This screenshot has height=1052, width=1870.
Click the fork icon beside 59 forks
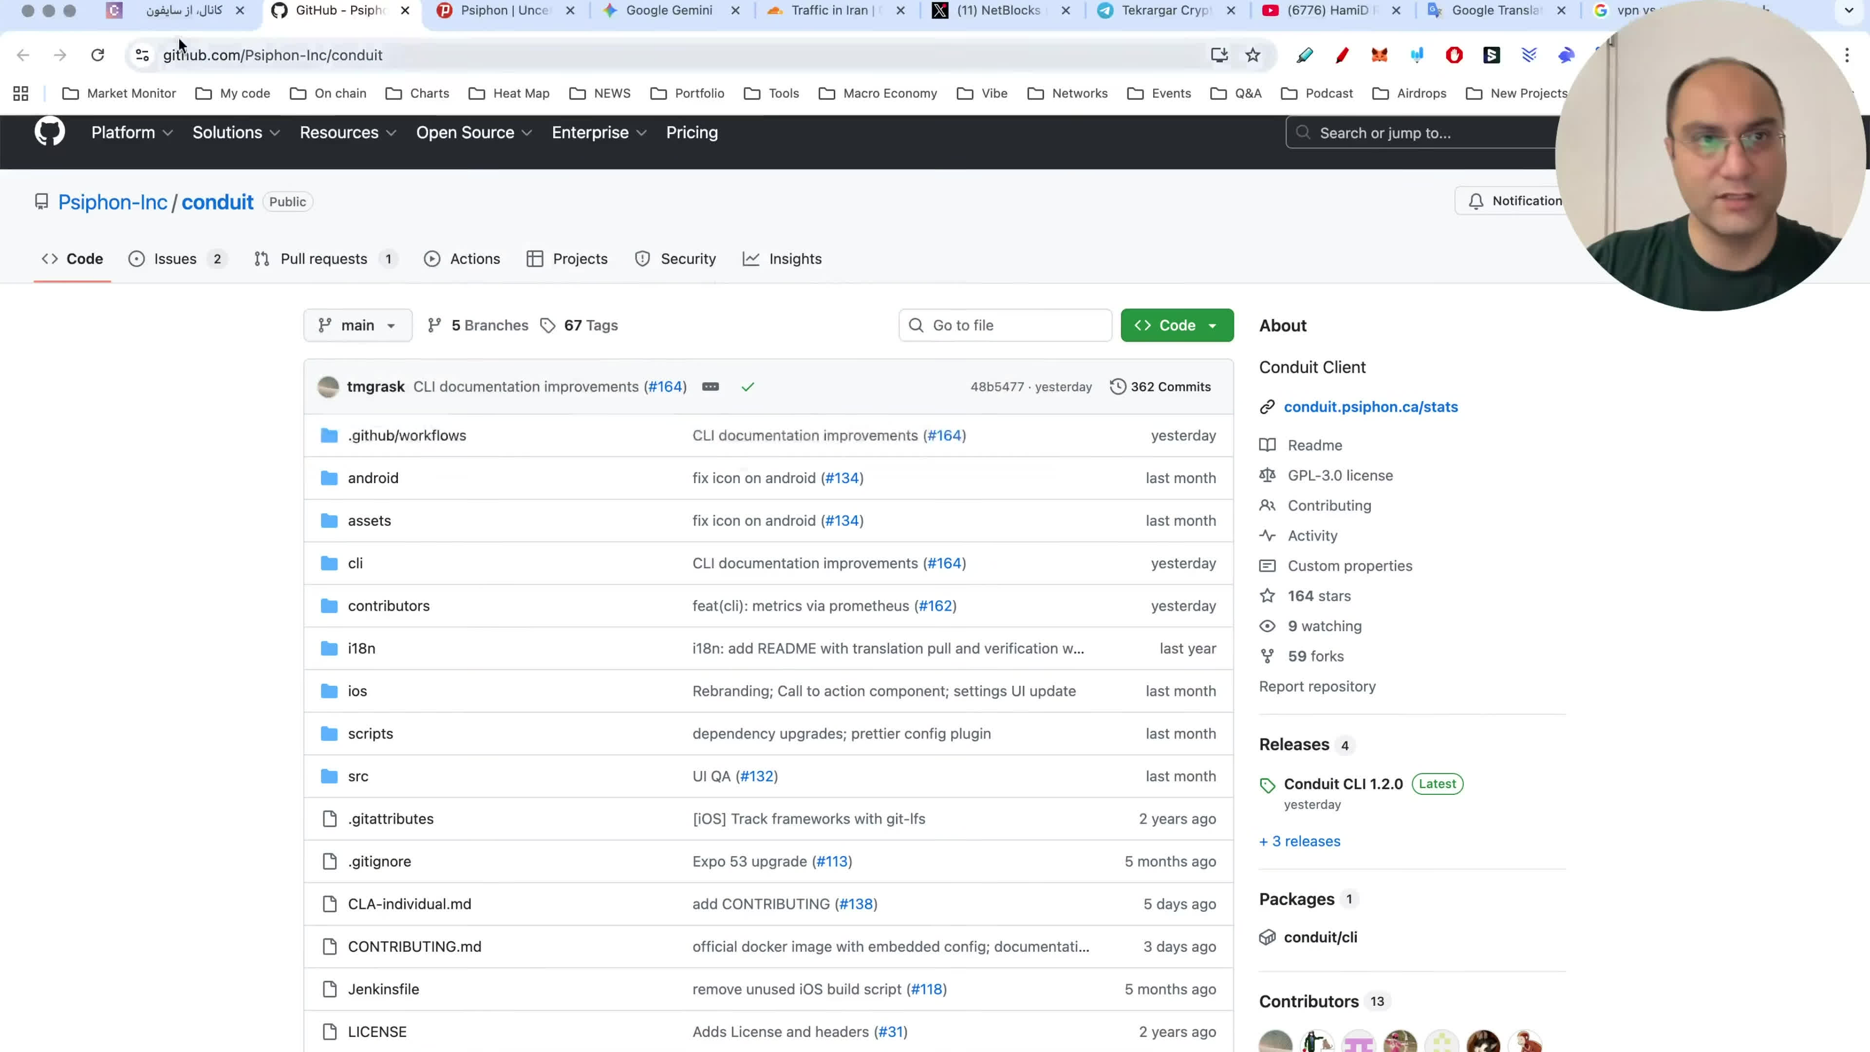click(x=1268, y=657)
